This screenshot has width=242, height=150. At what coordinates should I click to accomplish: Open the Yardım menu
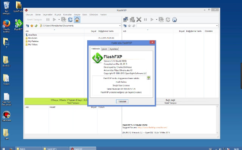103,15
